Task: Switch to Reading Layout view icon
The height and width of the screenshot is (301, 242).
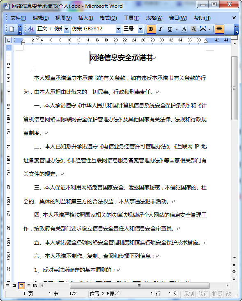Action: pyautogui.click(x=35, y=286)
